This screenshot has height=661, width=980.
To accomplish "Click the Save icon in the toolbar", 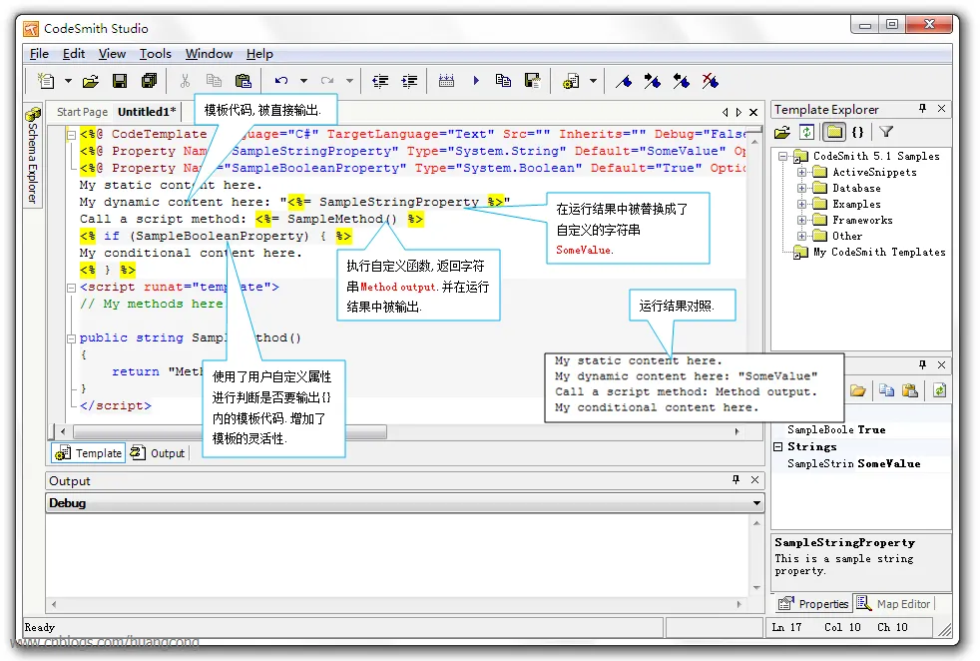I will [x=120, y=81].
